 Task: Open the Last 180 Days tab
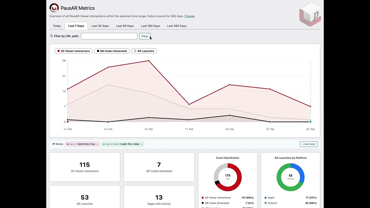150,26
